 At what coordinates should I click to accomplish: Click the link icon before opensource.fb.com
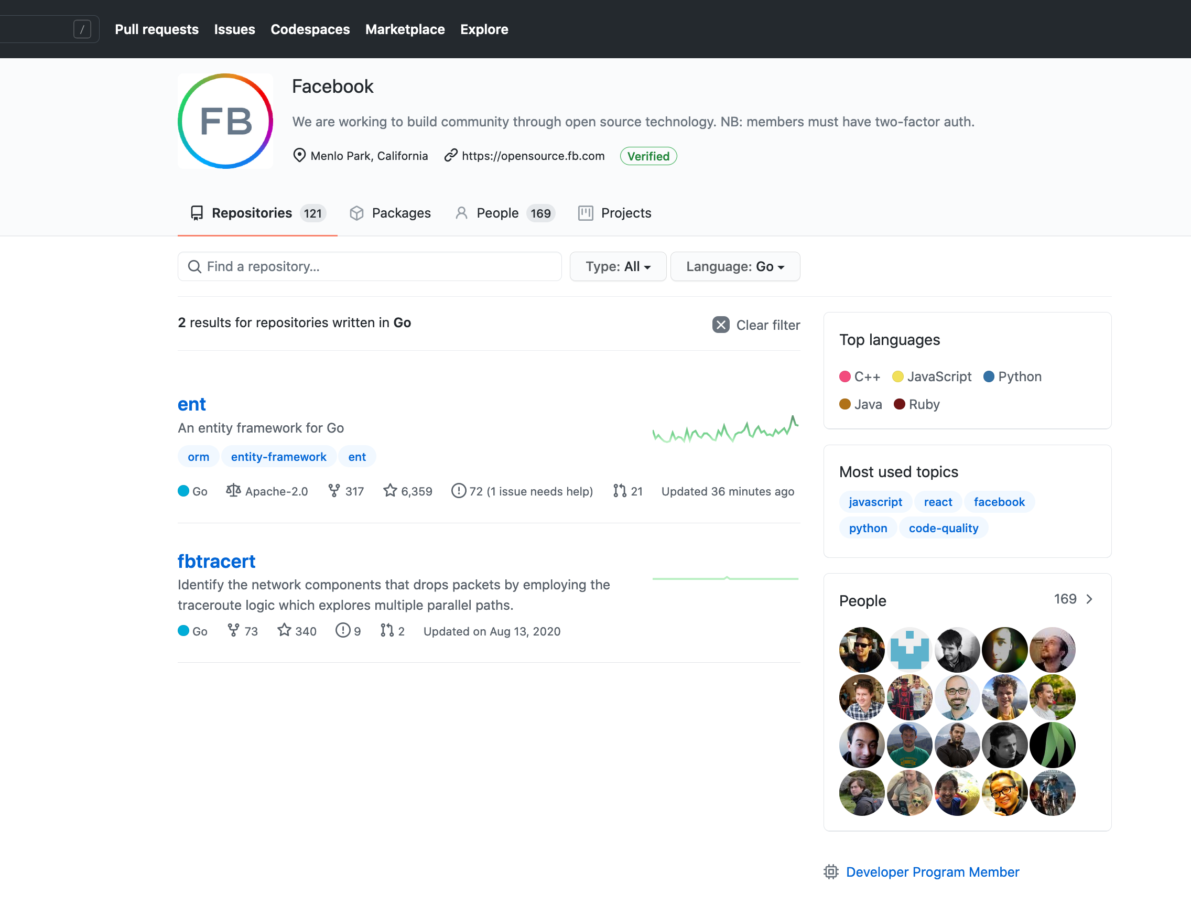(x=450, y=156)
